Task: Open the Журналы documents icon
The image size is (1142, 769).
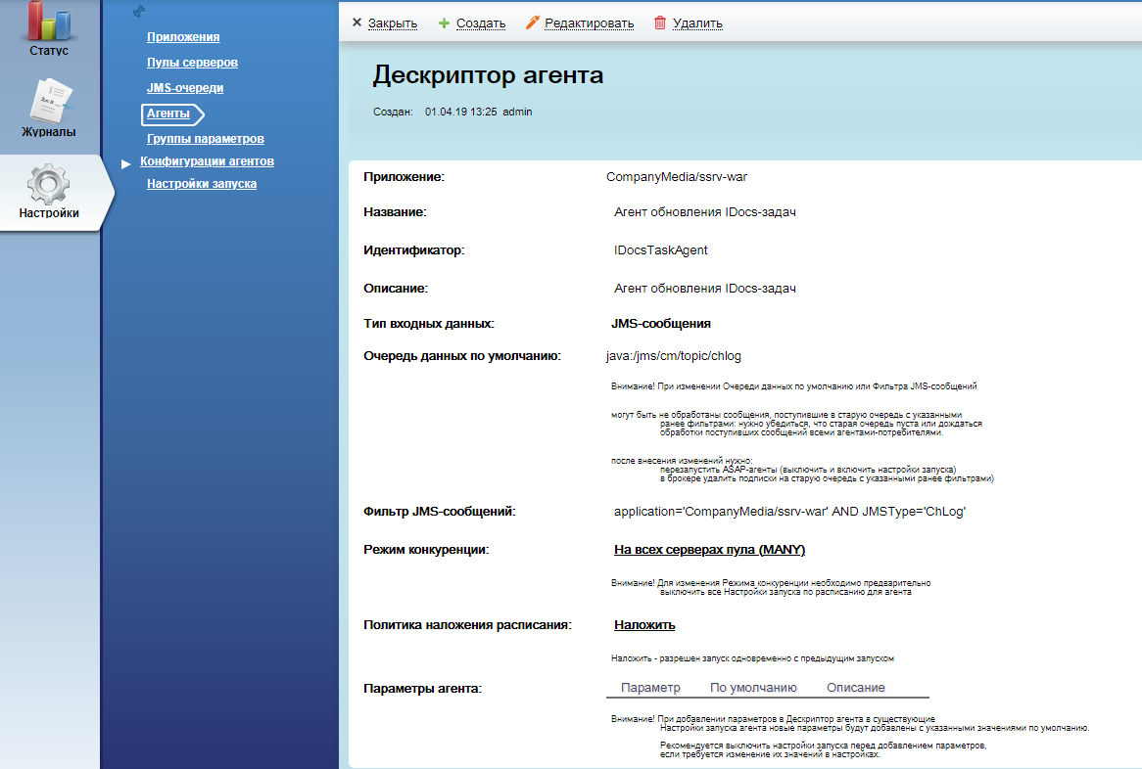Action: click(x=50, y=101)
